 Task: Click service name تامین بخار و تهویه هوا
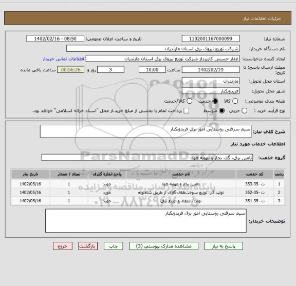point(181,184)
